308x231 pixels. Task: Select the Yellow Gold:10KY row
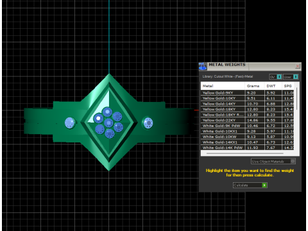(x=248, y=98)
